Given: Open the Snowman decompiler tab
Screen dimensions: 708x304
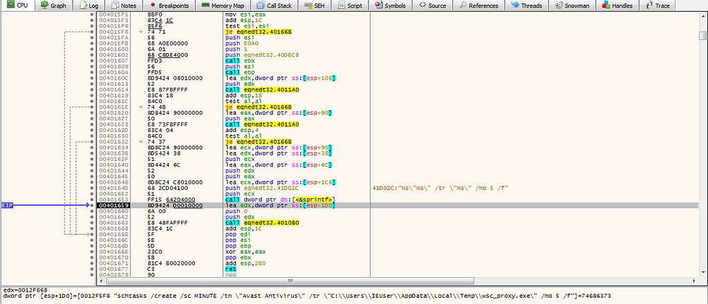Looking at the screenshot, I should click(x=572, y=6).
